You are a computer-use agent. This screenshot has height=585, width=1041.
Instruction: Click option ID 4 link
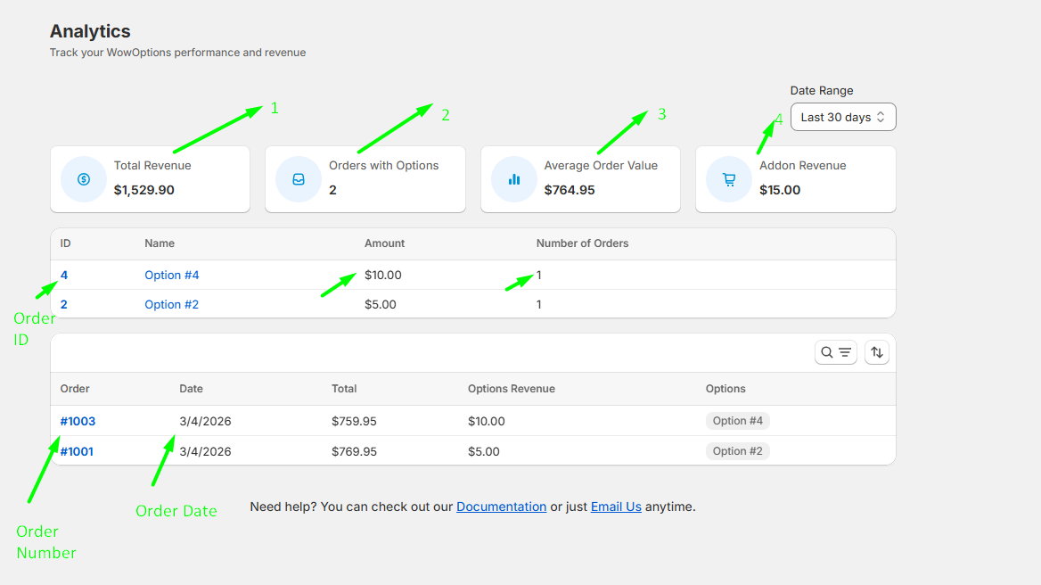(64, 276)
